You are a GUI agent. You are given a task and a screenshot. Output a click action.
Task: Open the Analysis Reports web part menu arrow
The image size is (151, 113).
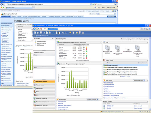[x=147, y=101]
